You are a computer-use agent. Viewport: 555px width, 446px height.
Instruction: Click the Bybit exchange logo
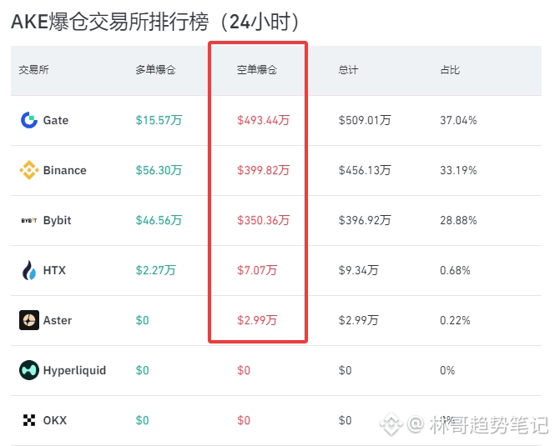(x=29, y=220)
